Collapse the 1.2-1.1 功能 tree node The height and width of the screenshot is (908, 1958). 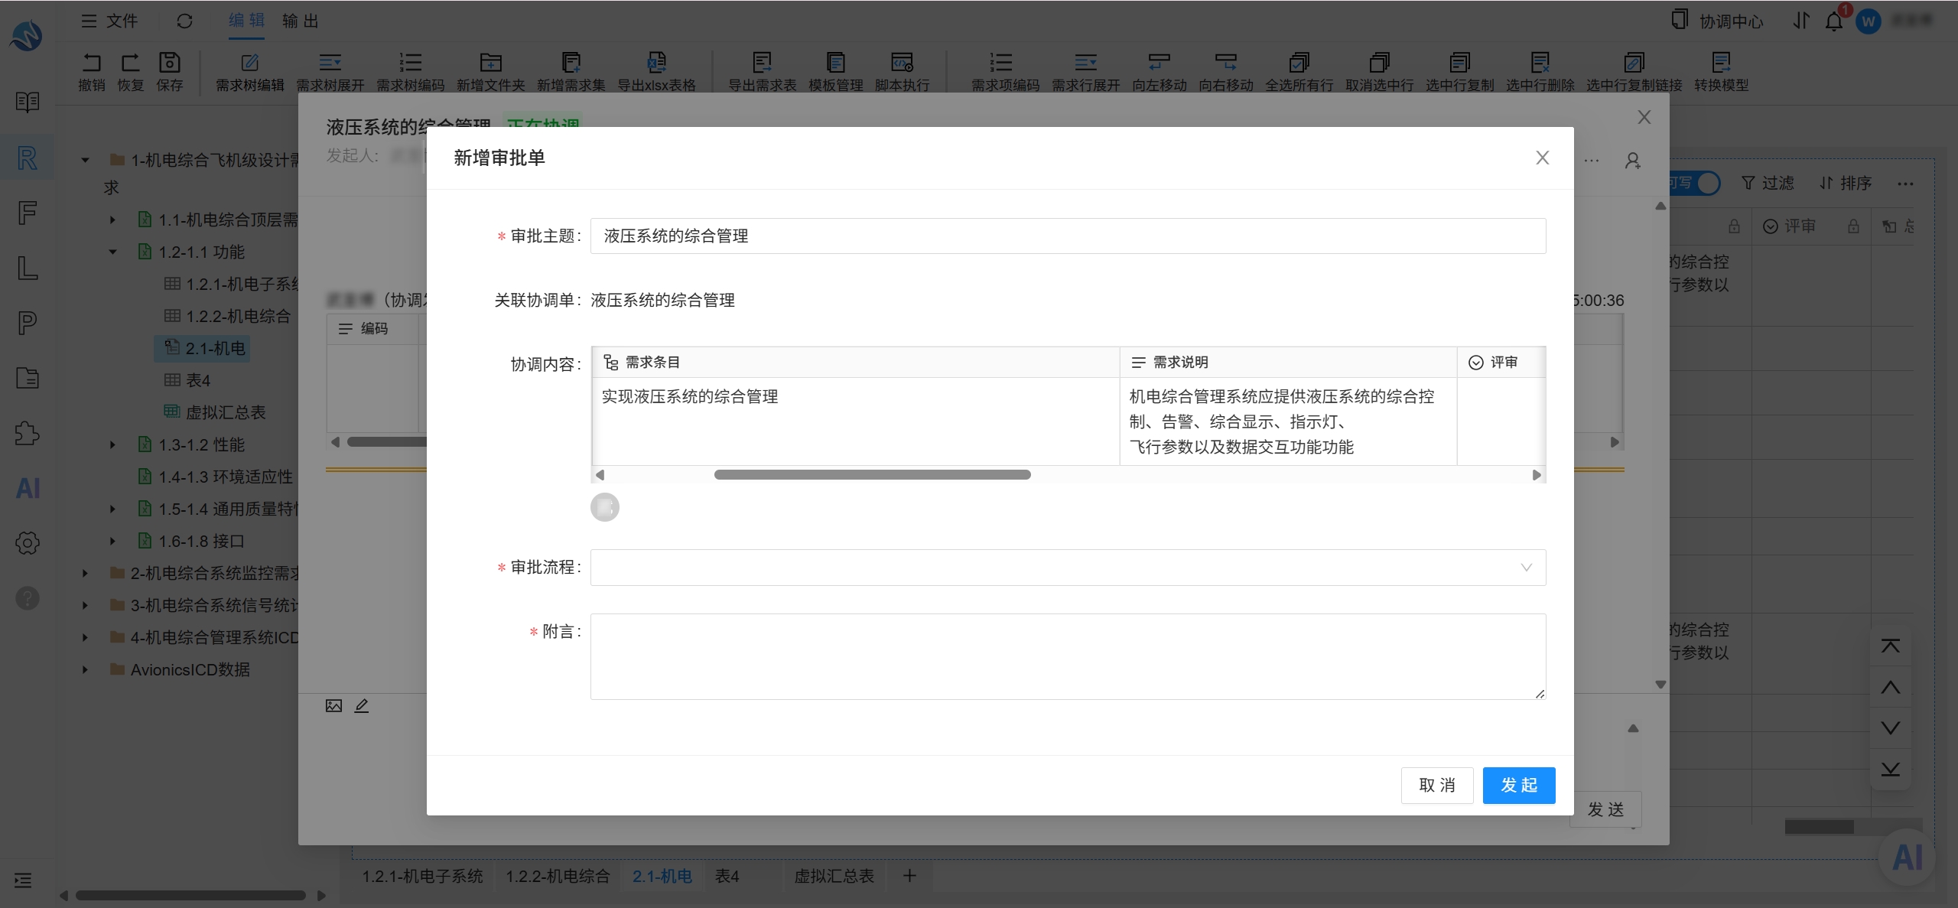point(112,252)
